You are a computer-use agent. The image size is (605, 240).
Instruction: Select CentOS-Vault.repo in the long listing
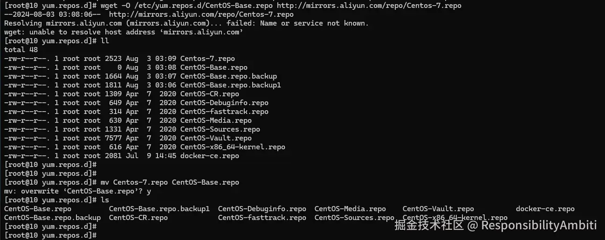tap(216, 138)
